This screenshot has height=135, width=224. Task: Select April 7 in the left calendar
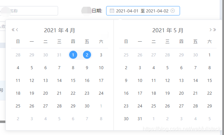(59, 68)
